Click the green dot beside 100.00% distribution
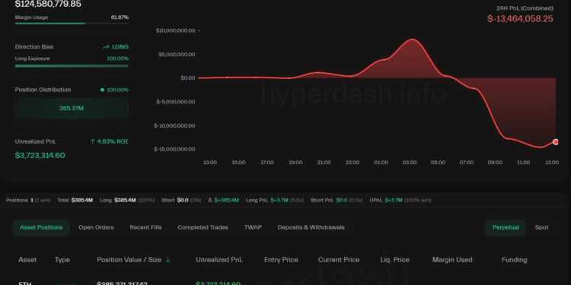Viewport: 571px width, 285px height. pos(102,90)
